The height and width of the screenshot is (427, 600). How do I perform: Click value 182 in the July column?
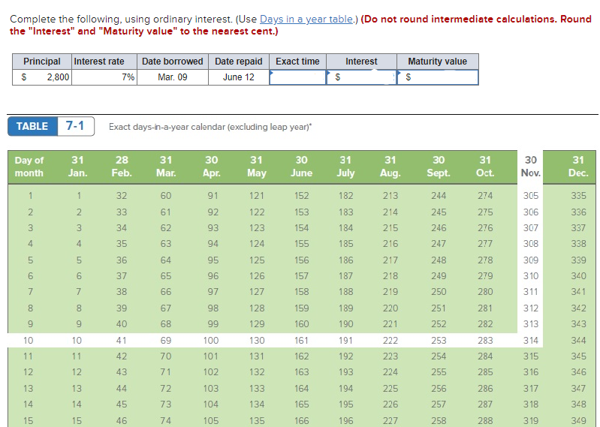(x=345, y=196)
